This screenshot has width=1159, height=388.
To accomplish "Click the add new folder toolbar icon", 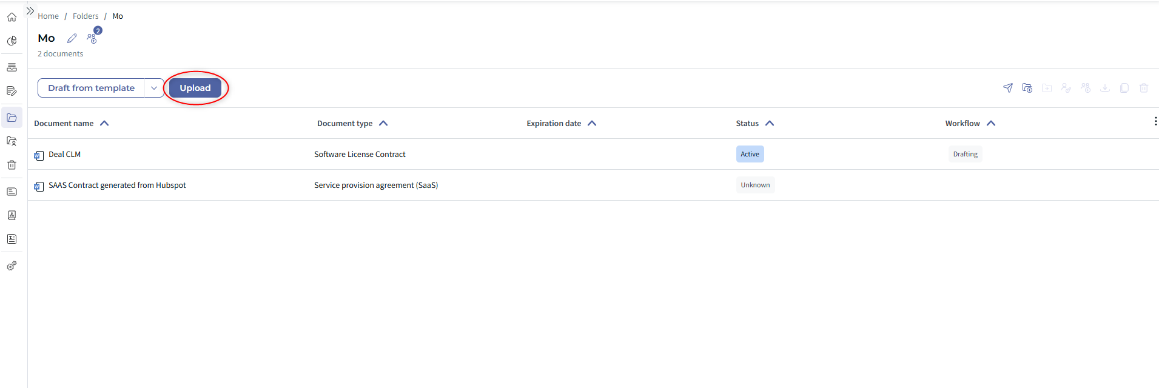I will tap(1027, 88).
